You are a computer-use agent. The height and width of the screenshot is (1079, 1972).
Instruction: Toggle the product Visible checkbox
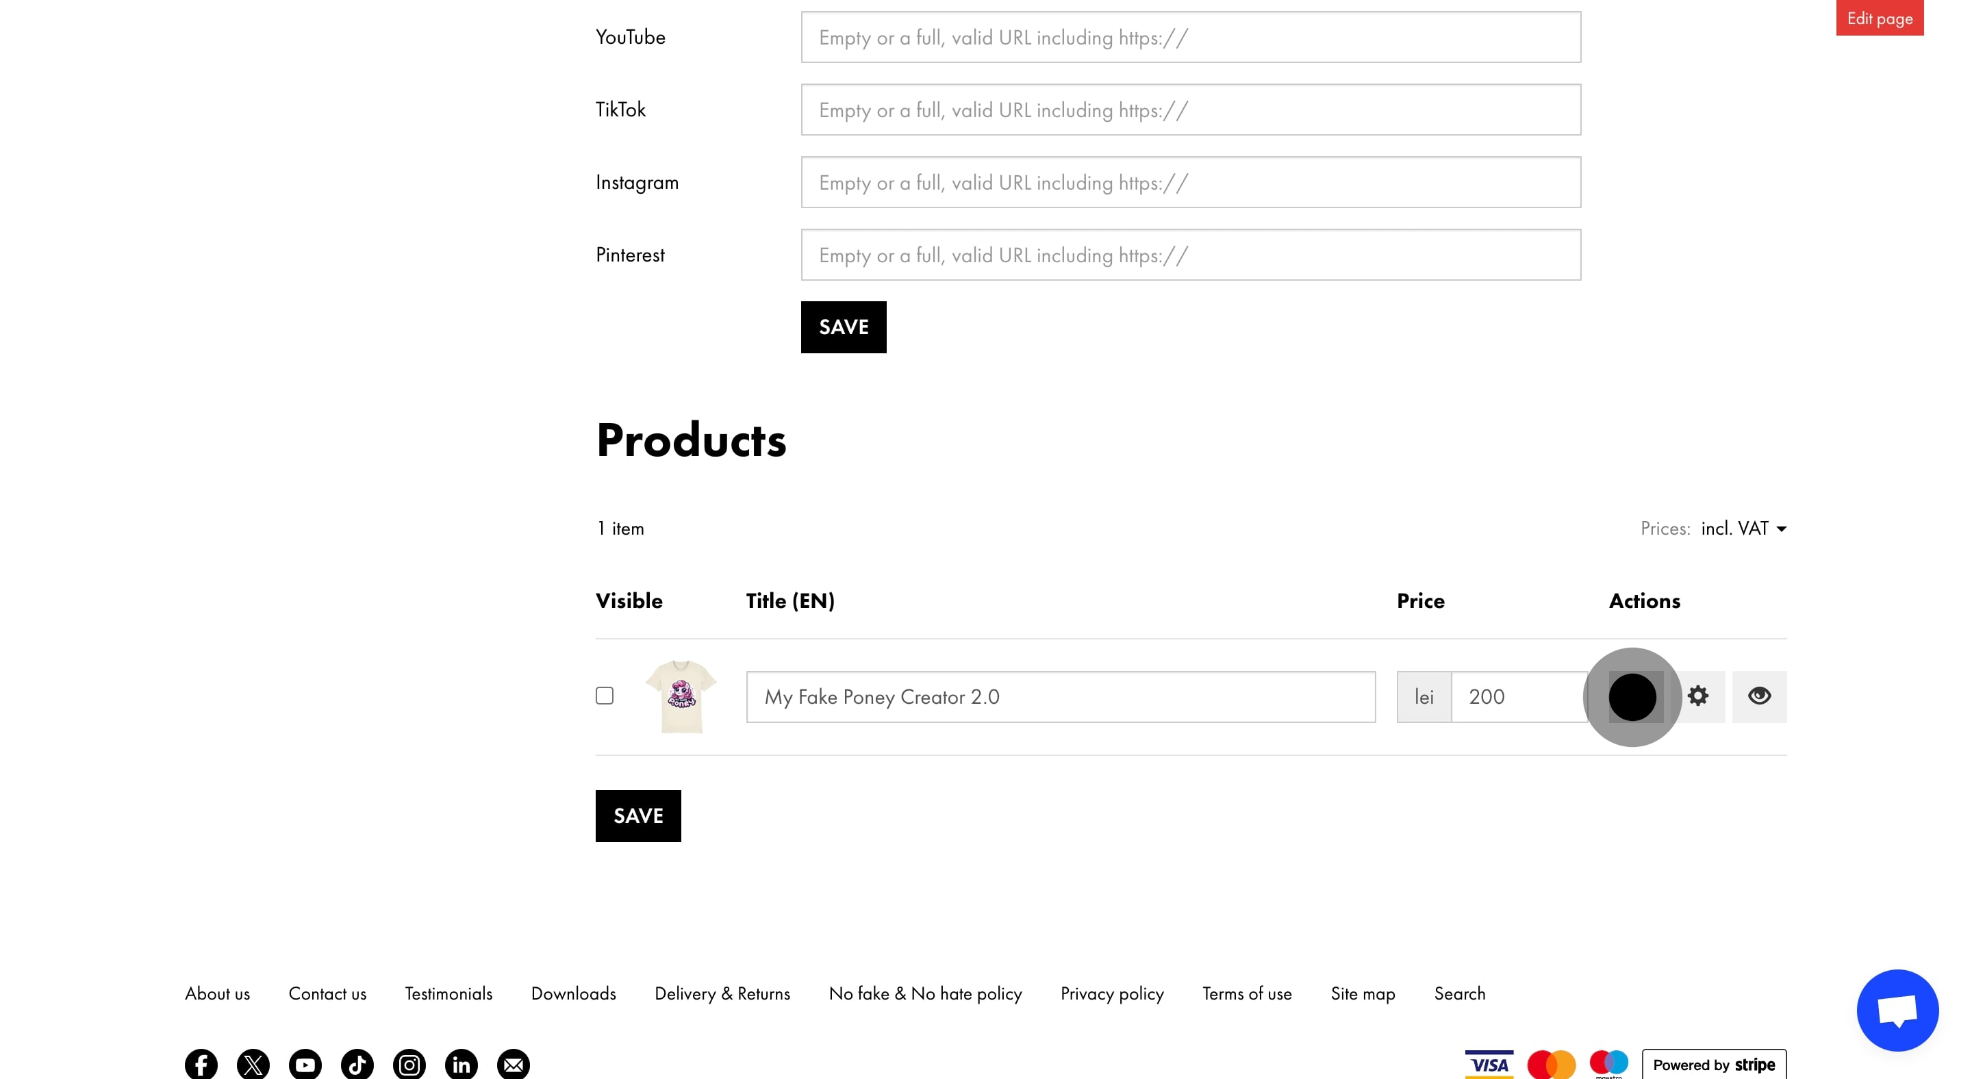(x=605, y=696)
